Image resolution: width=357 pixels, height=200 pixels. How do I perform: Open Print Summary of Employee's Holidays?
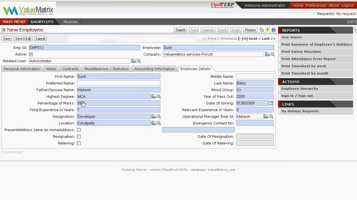(317, 44)
